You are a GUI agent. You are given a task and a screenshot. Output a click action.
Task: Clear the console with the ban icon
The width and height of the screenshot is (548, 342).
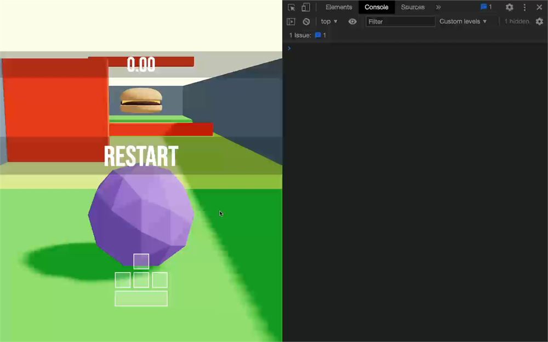coord(306,22)
